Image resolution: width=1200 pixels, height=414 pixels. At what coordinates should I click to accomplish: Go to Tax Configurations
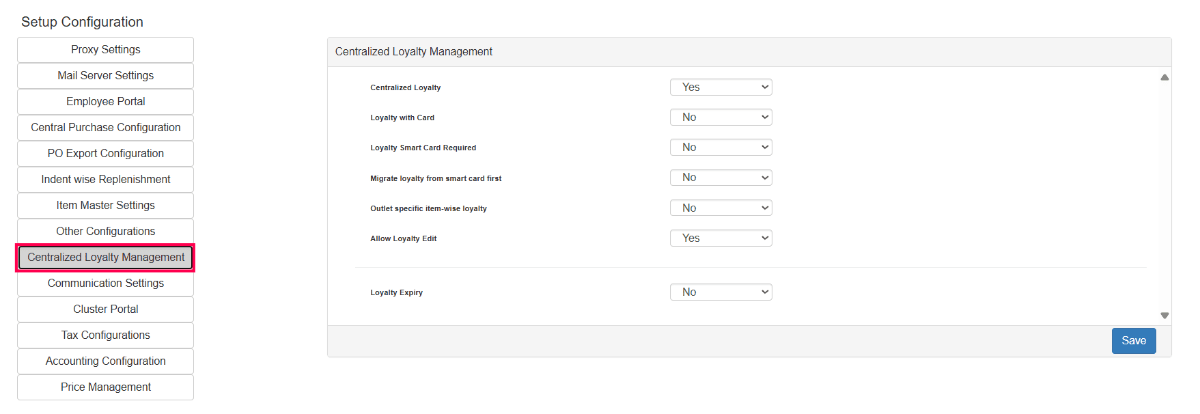106,335
